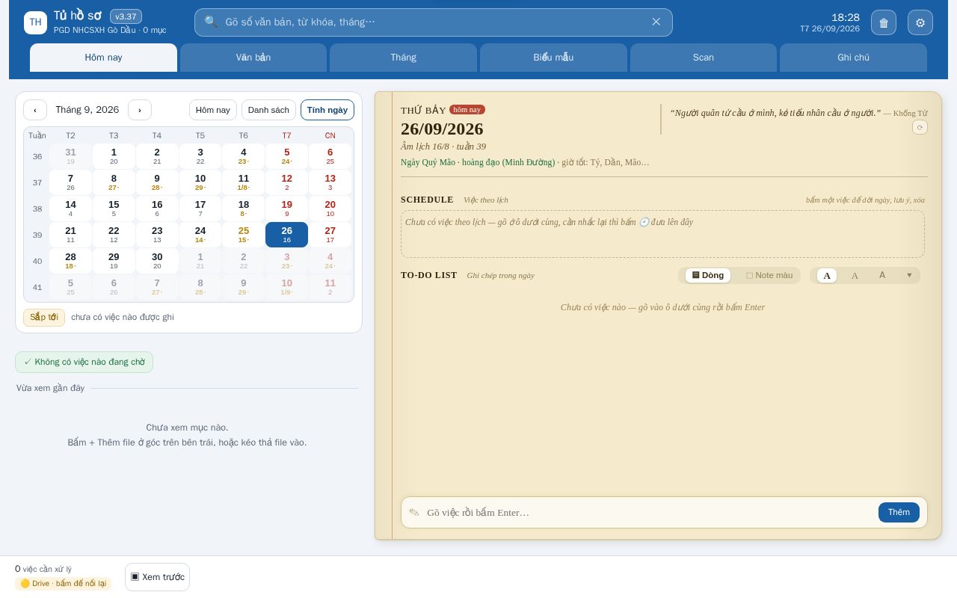Go to next month arrow

[140, 110]
